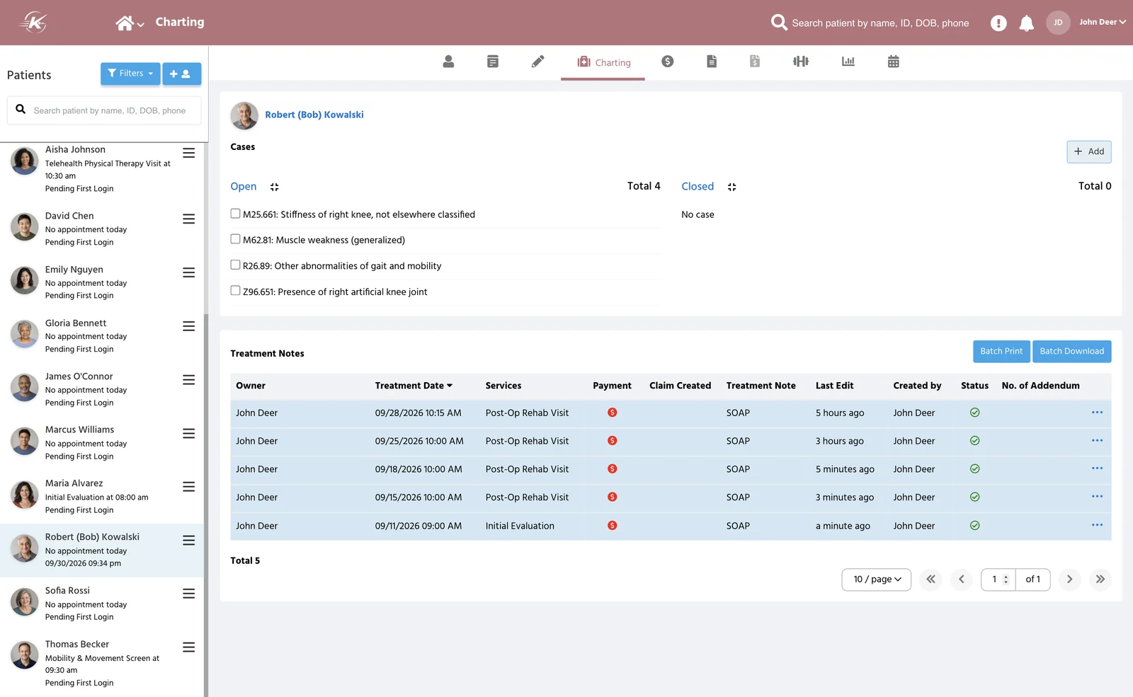The width and height of the screenshot is (1133, 697).
Task: Click the app logo in header
Action: tap(33, 23)
